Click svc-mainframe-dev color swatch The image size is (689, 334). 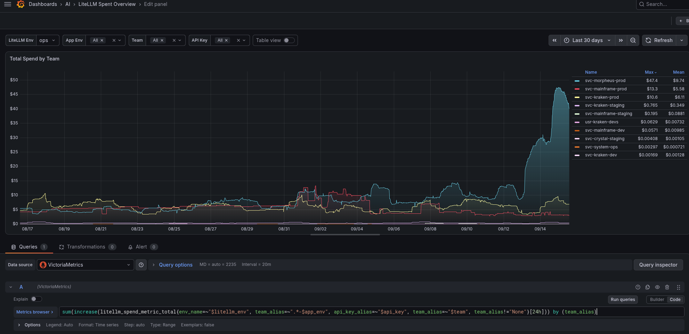coord(577,131)
